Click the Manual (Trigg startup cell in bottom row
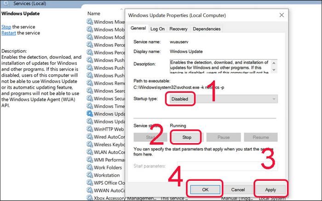The width and height of the screenshot is (322, 201). [237, 198]
